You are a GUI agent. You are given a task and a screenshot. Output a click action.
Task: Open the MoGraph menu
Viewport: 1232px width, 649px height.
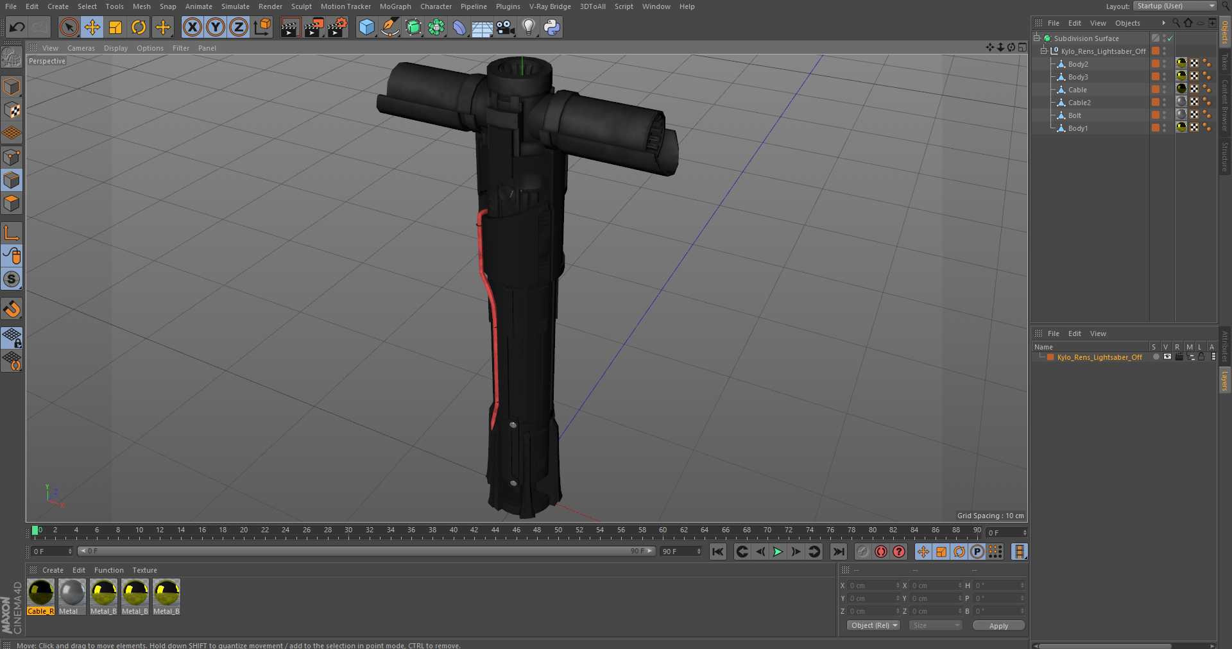(395, 6)
